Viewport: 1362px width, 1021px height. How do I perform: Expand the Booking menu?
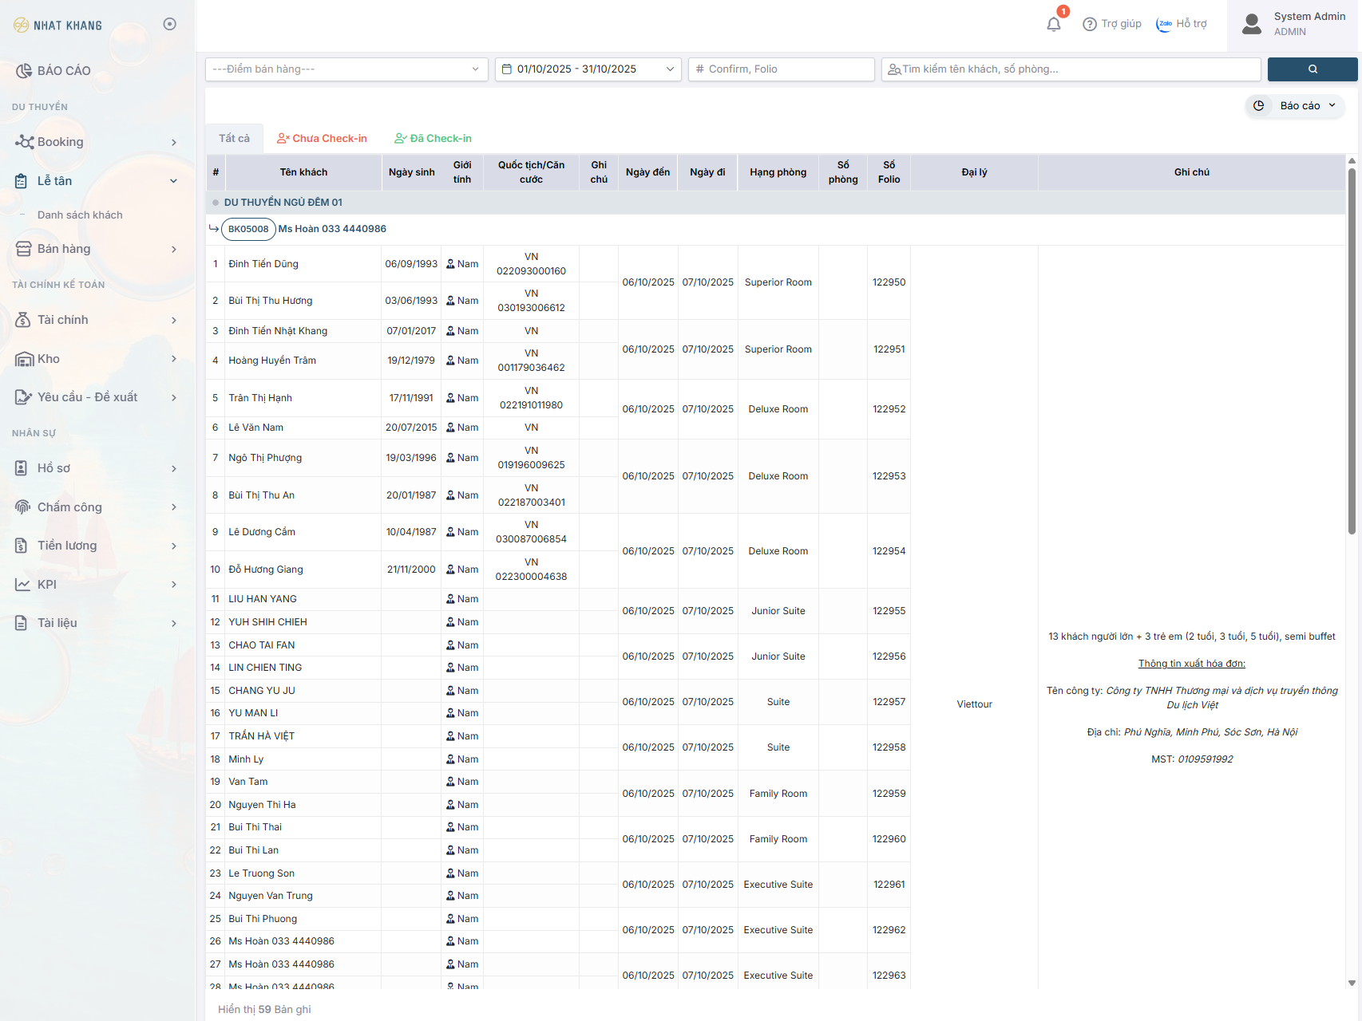(96, 142)
